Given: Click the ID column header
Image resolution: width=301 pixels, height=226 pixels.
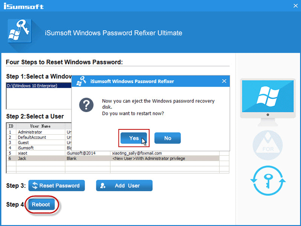Looking at the screenshot, I should tap(11, 126).
